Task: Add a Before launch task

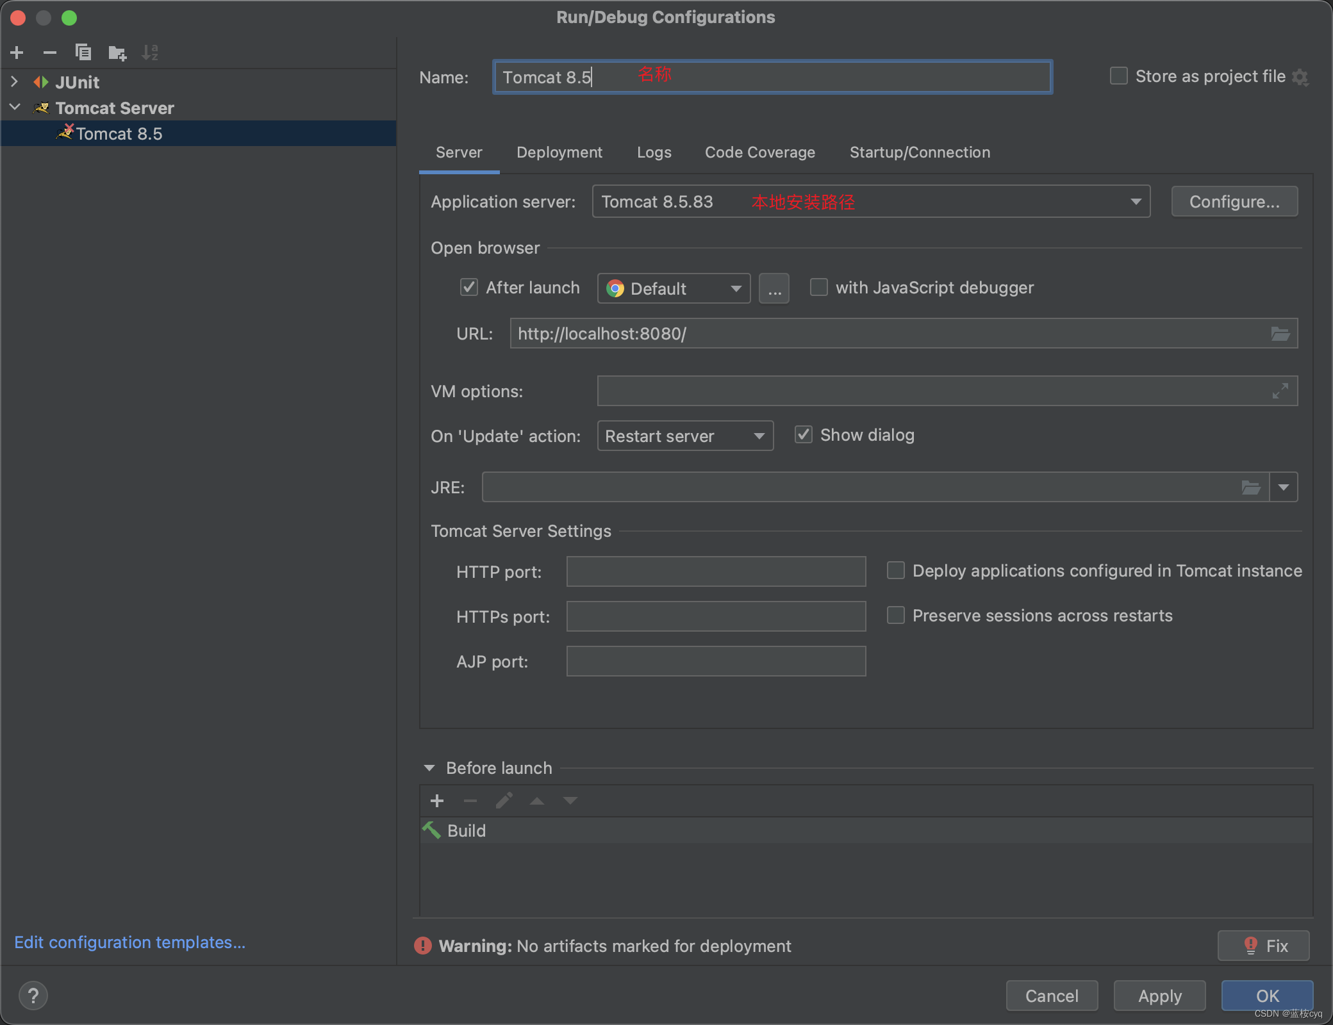Action: coord(437,801)
